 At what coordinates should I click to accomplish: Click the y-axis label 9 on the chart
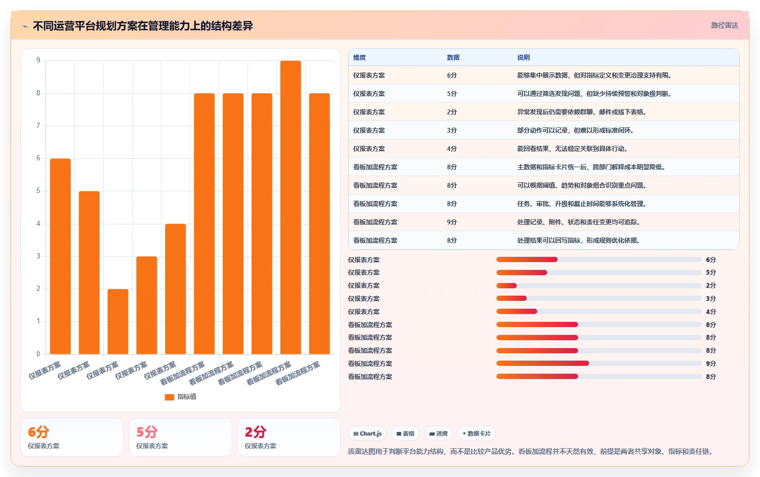38,60
